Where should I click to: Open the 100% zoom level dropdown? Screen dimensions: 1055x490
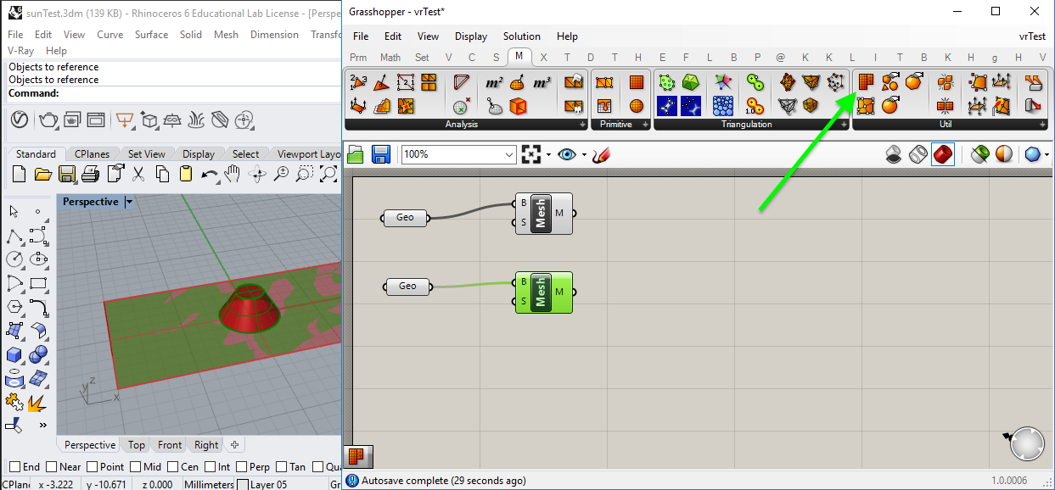(x=509, y=154)
